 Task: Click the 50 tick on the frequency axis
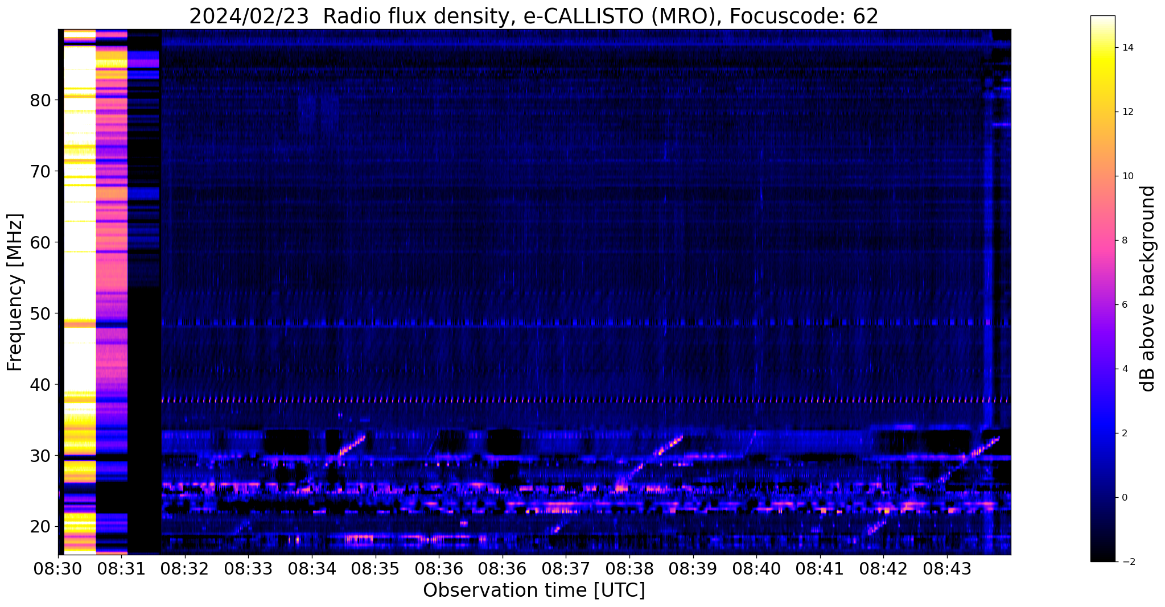pos(40,313)
